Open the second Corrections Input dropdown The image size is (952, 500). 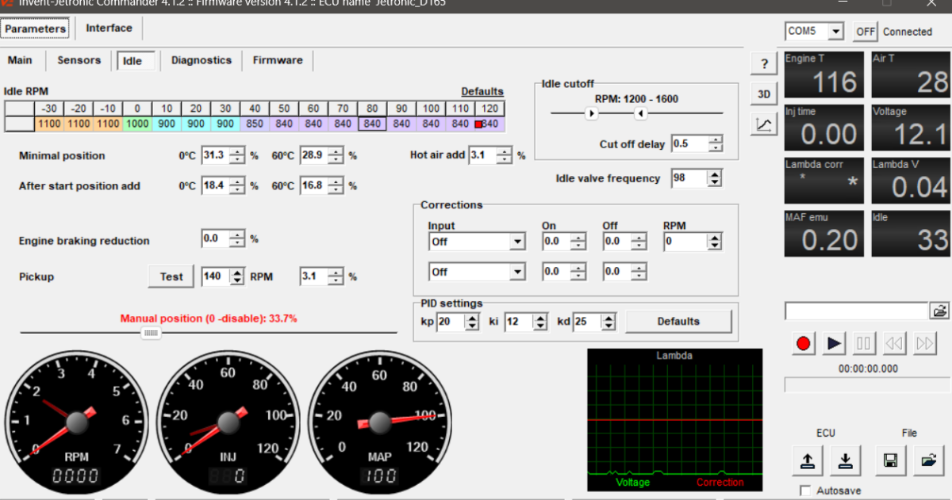517,272
